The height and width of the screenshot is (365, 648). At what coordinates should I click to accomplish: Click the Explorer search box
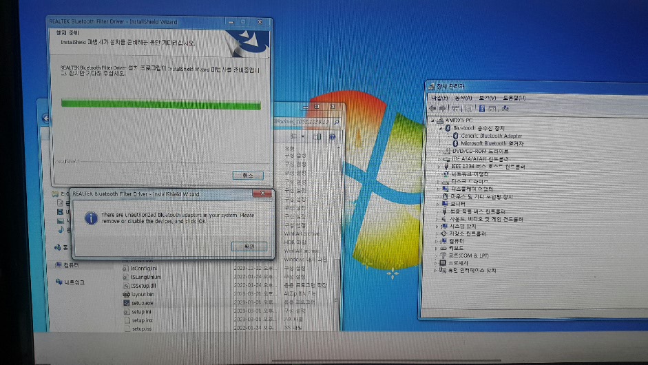click(307, 121)
